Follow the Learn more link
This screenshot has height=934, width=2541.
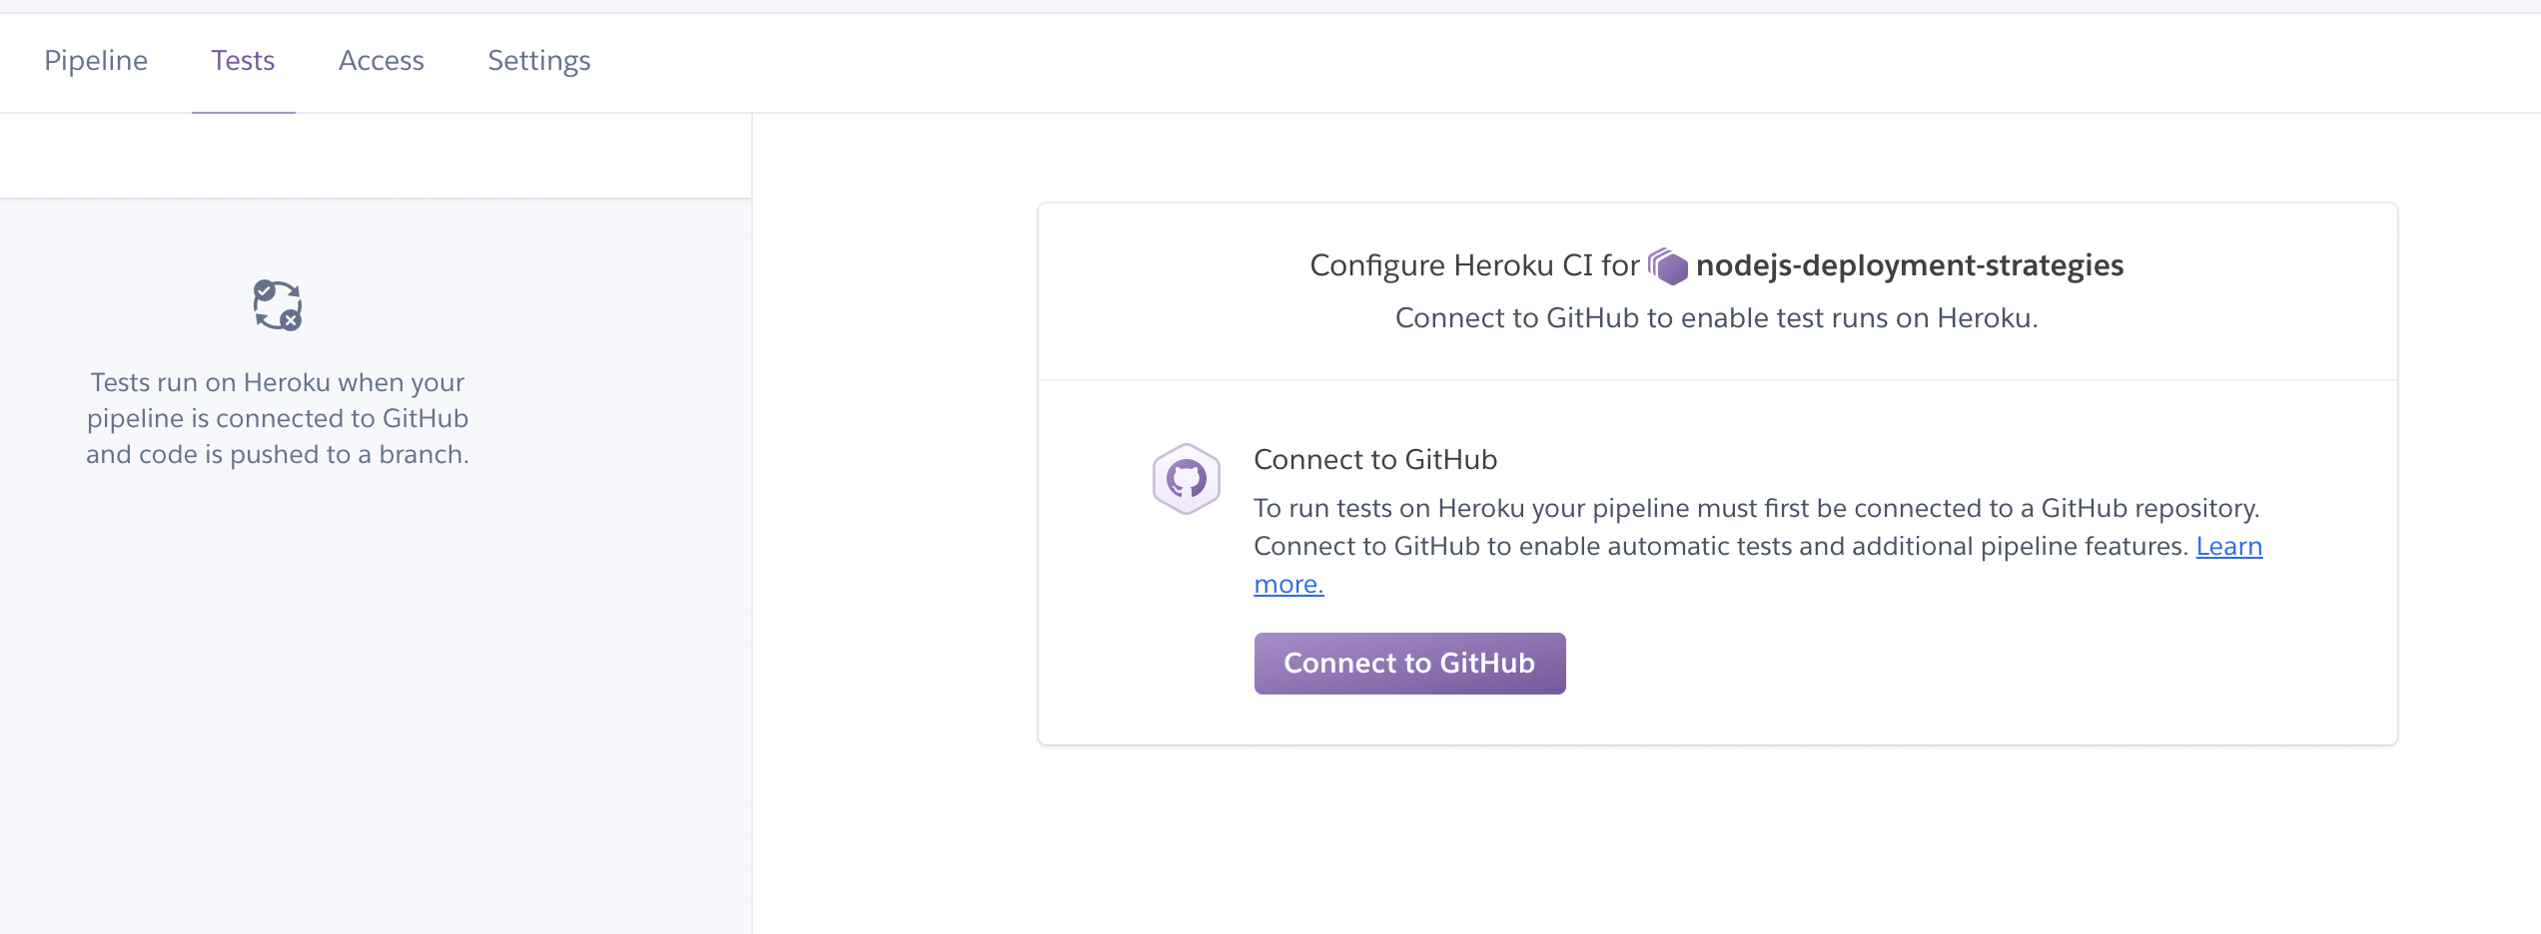(x=2228, y=547)
